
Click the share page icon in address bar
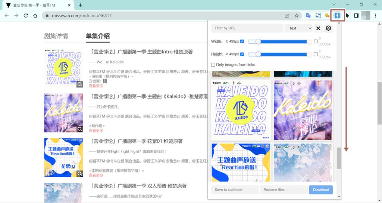coord(287,16)
